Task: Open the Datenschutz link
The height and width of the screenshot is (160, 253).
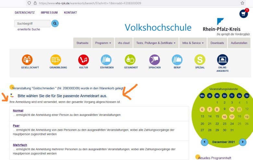Action: [25, 13]
